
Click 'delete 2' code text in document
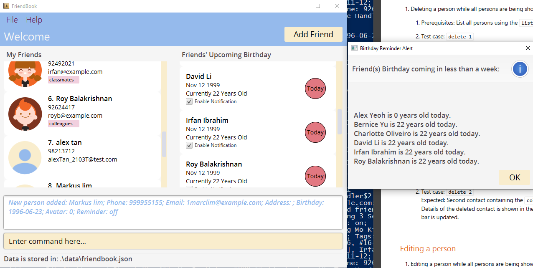460,192
